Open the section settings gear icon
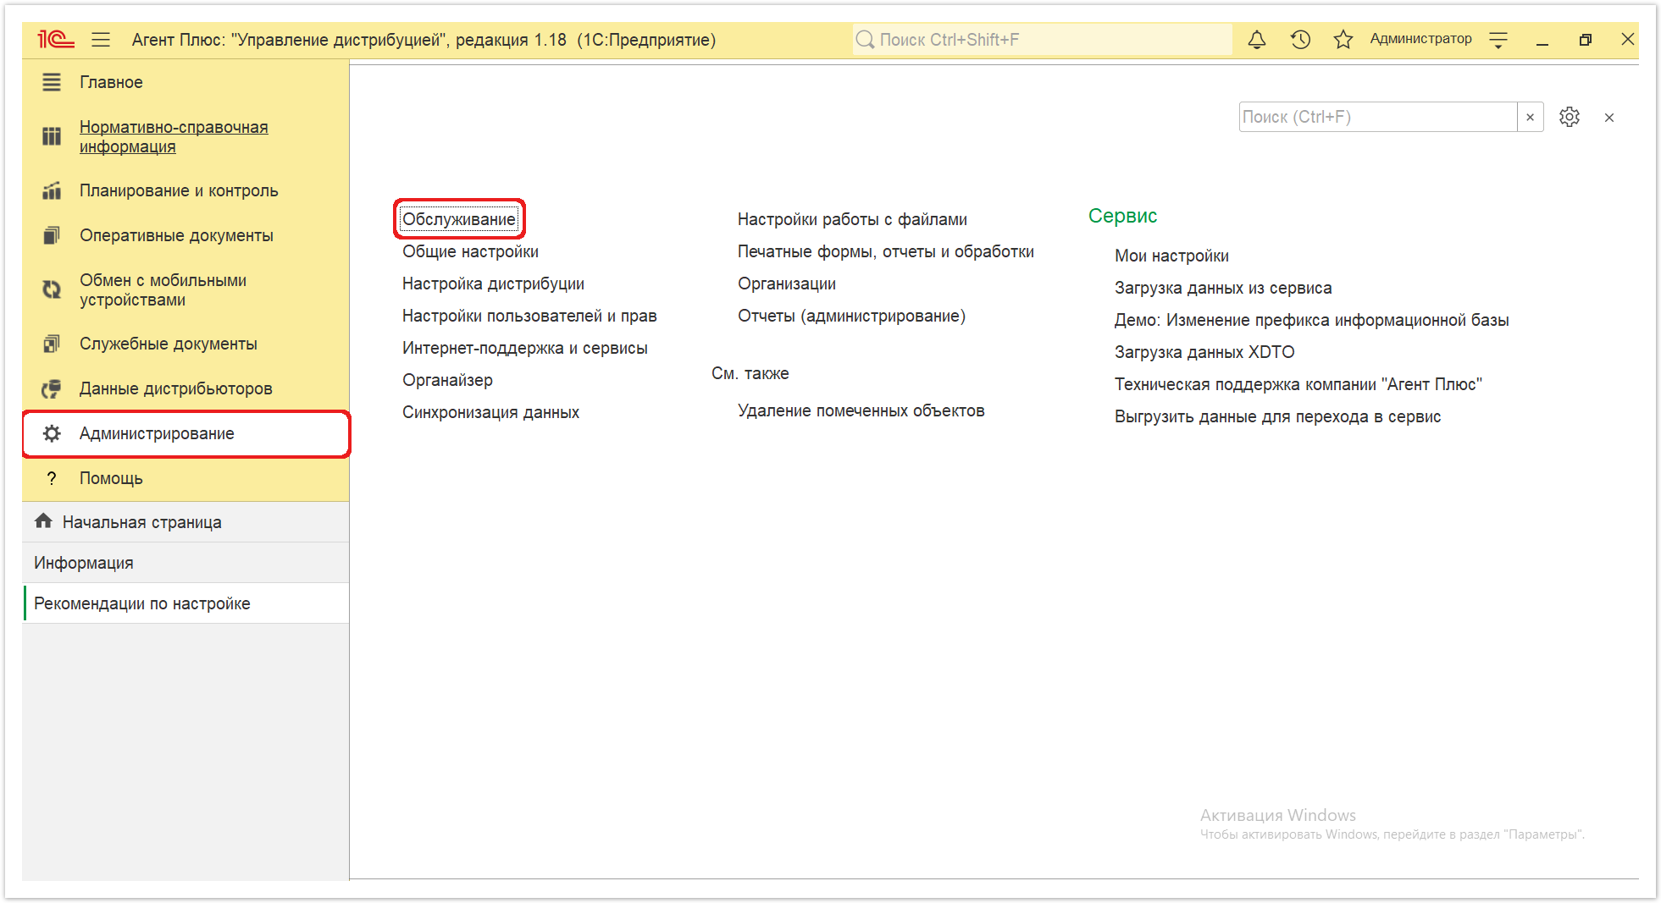This screenshot has width=1661, height=903. (1570, 117)
